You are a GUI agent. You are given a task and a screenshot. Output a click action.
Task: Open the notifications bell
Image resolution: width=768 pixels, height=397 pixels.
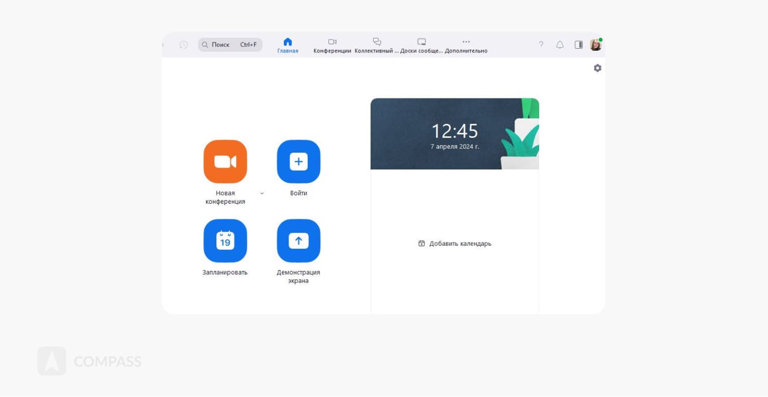(560, 45)
